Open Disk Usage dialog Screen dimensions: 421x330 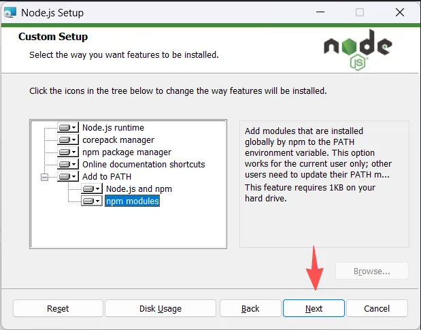[x=161, y=308]
